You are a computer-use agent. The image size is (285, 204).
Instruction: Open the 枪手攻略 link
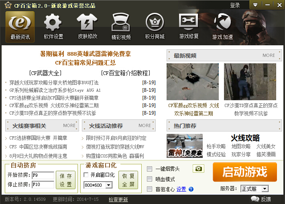(x=216, y=146)
